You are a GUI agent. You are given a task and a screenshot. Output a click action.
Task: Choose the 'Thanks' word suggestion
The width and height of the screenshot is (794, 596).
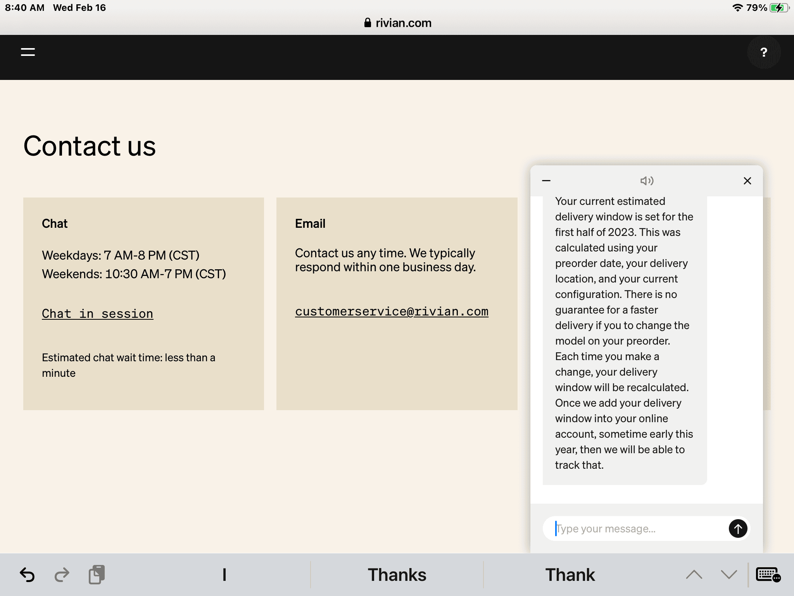397,575
